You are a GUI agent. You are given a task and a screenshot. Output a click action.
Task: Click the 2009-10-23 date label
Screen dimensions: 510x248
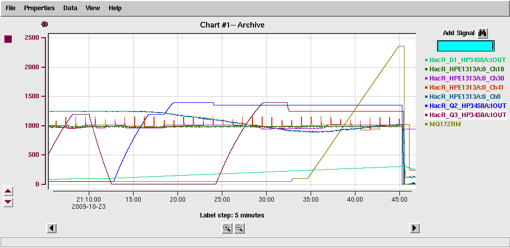(89, 206)
